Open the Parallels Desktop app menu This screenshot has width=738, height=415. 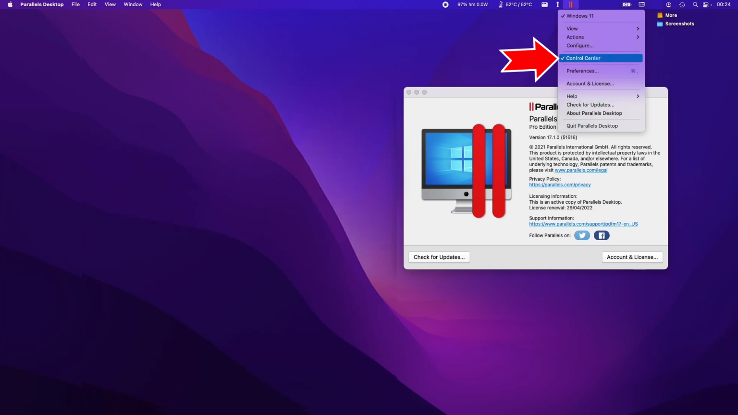42,4
